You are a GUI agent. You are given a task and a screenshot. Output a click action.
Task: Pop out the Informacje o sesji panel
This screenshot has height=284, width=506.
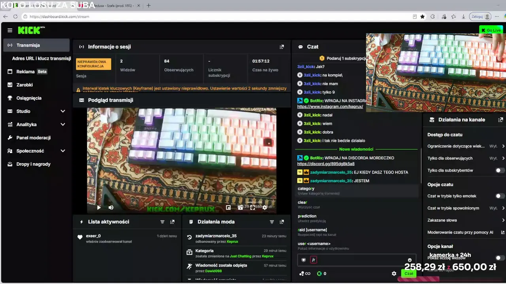(282, 47)
